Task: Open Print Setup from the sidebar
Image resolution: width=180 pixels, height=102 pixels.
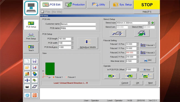Action: point(31,36)
